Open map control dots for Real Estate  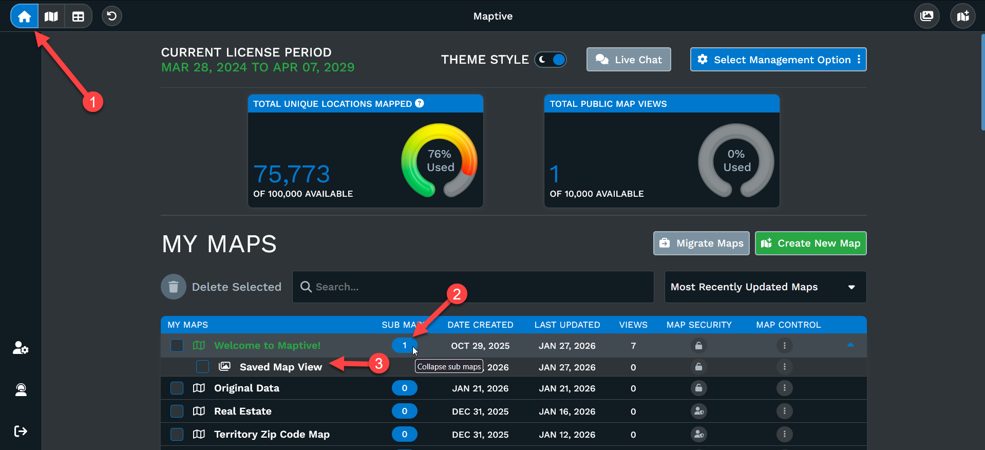coord(784,411)
